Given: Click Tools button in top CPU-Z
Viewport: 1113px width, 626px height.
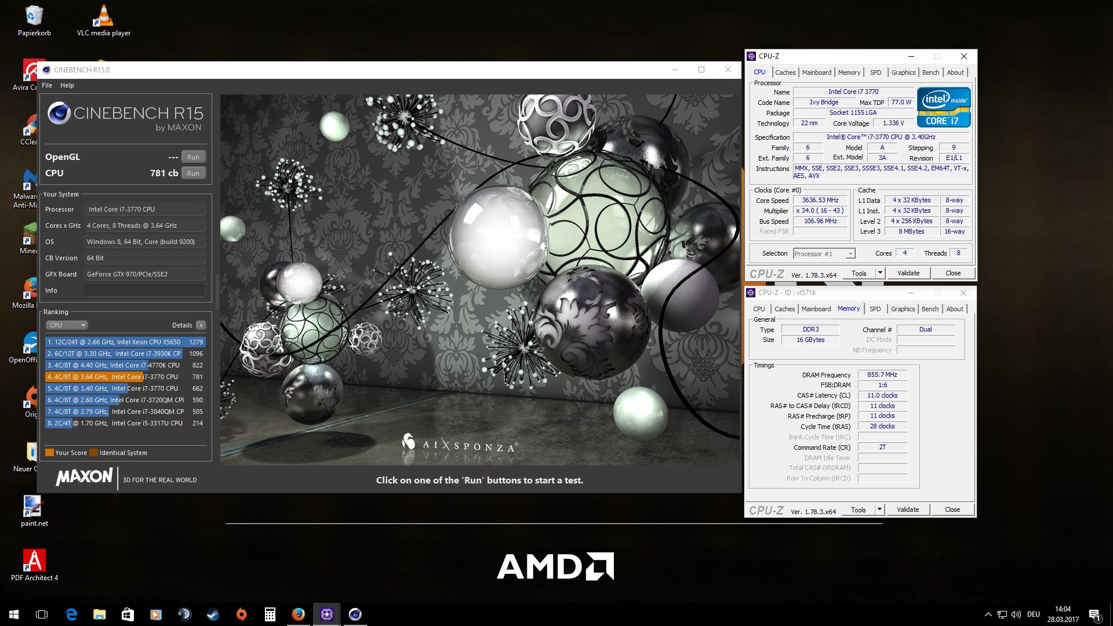Looking at the screenshot, I should tap(859, 274).
